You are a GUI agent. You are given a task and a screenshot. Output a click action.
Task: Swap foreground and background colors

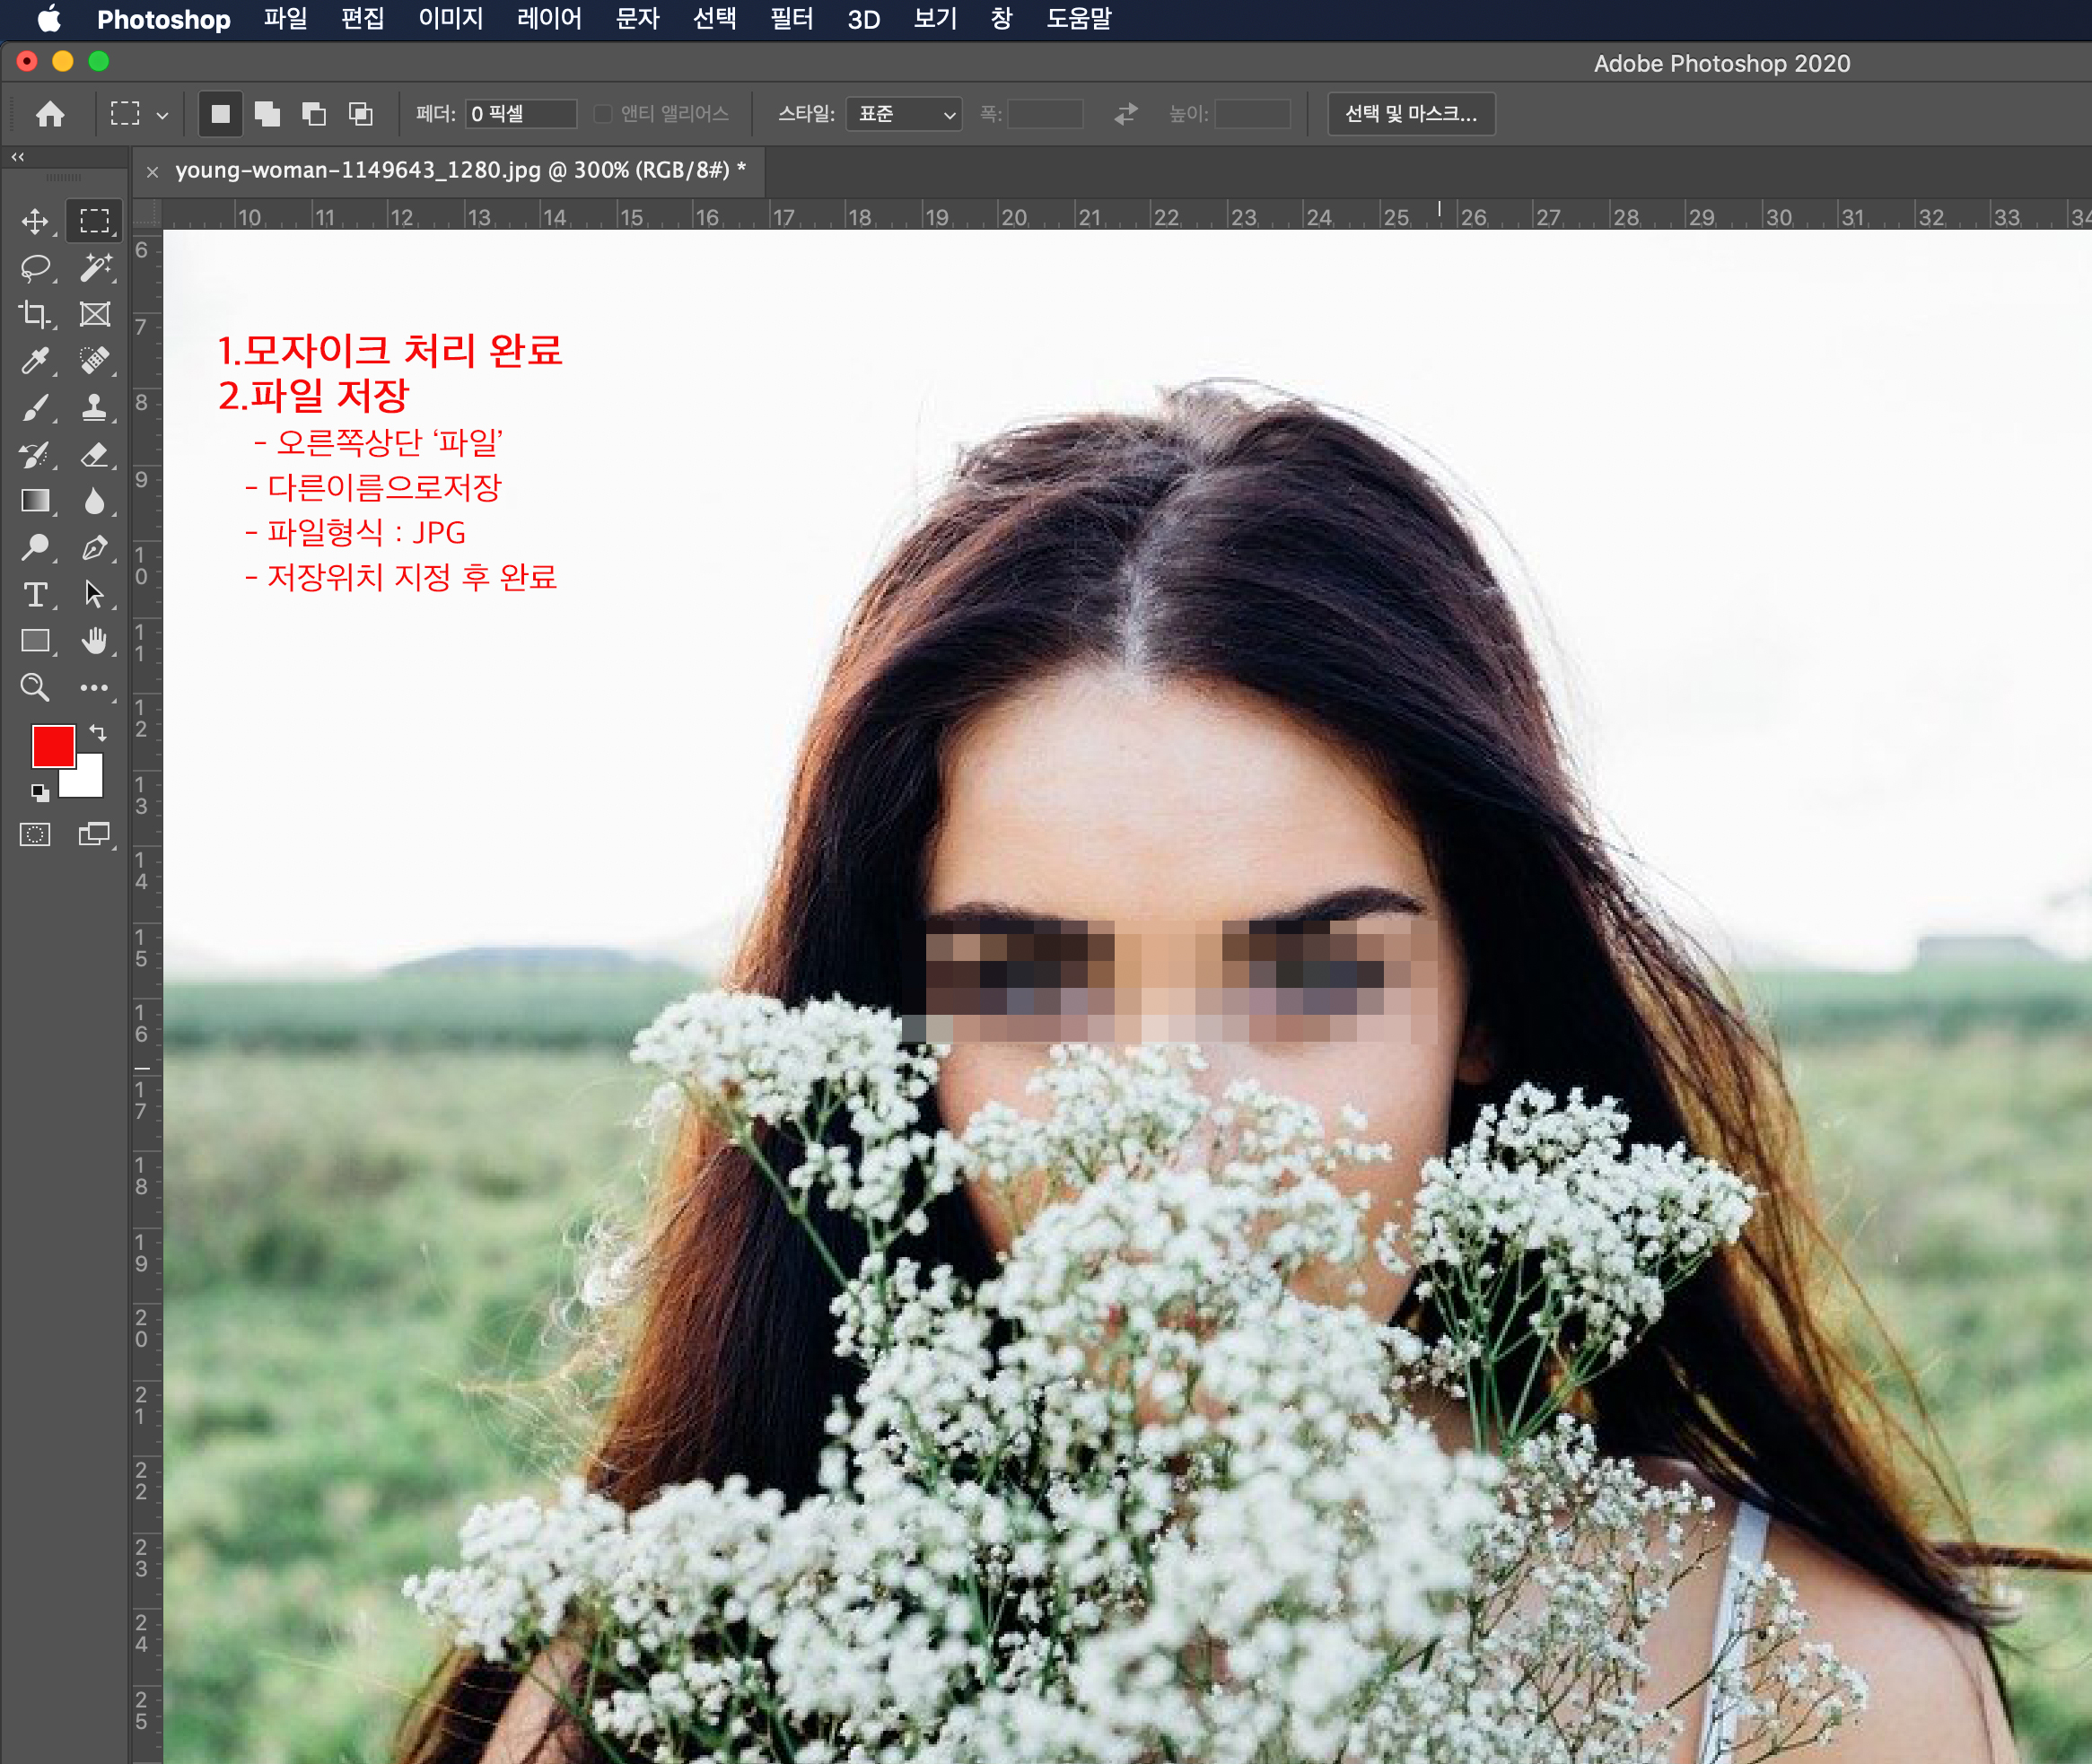tap(98, 732)
